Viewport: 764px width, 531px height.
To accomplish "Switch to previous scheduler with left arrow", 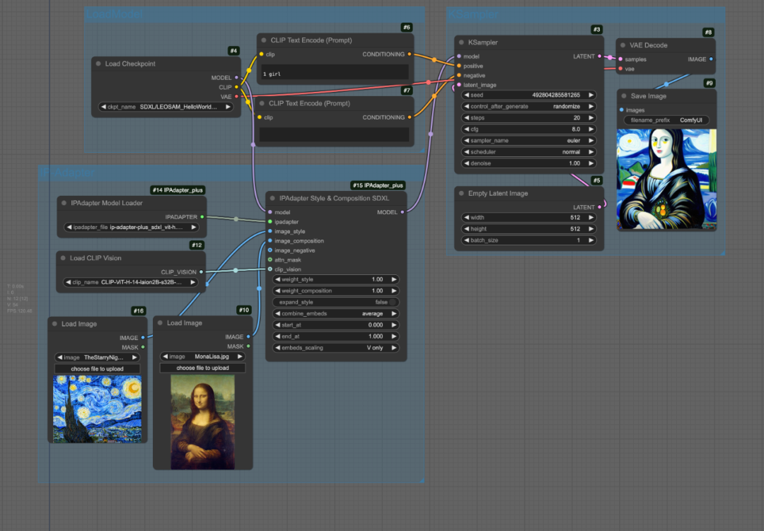I will coord(466,152).
